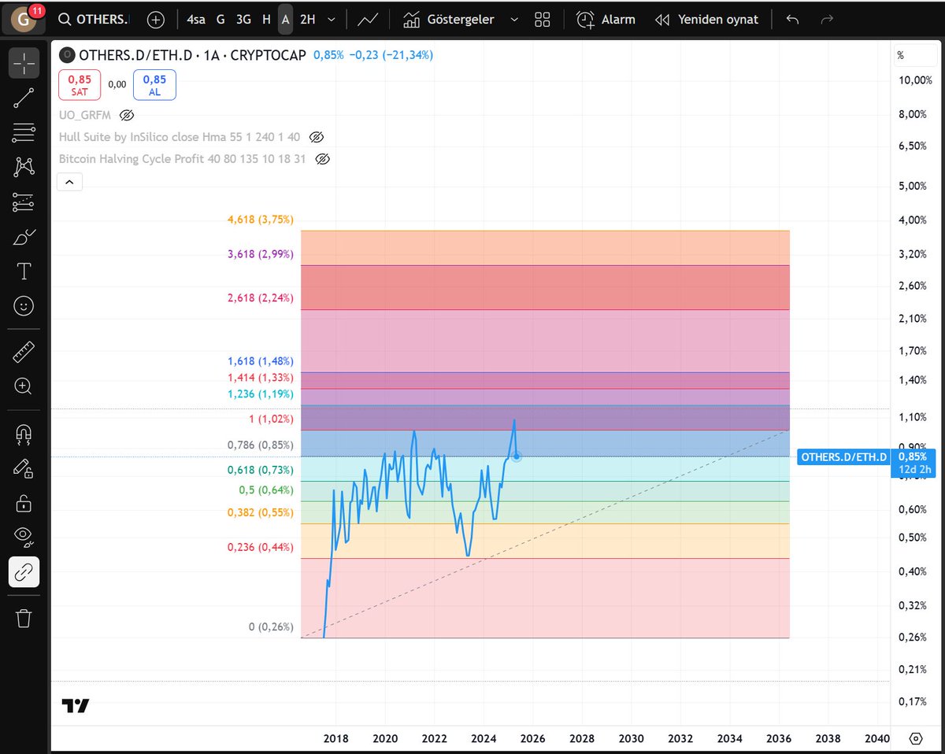This screenshot has width=945, height=754.
Task: Start Yeniden oynat bar replay
Action: pyautogui.click(x=706, y=20)
